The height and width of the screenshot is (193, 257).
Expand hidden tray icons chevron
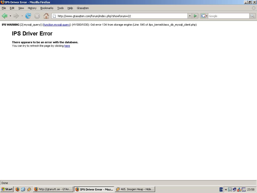tap(226, 189)
